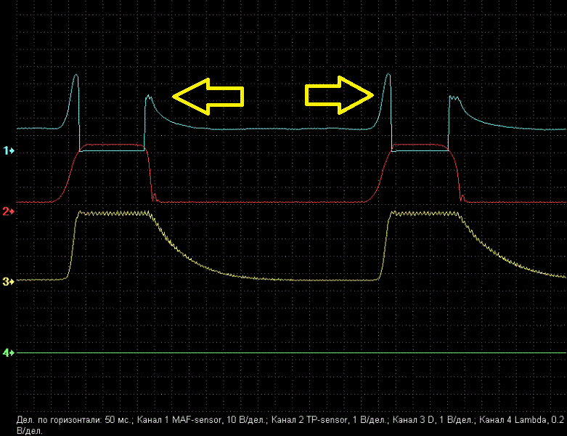Click the small red bump after second plateau
Image resolution: width=567 pixels, height=436 pixels.
pyautogui.click(x=464, y=195)
